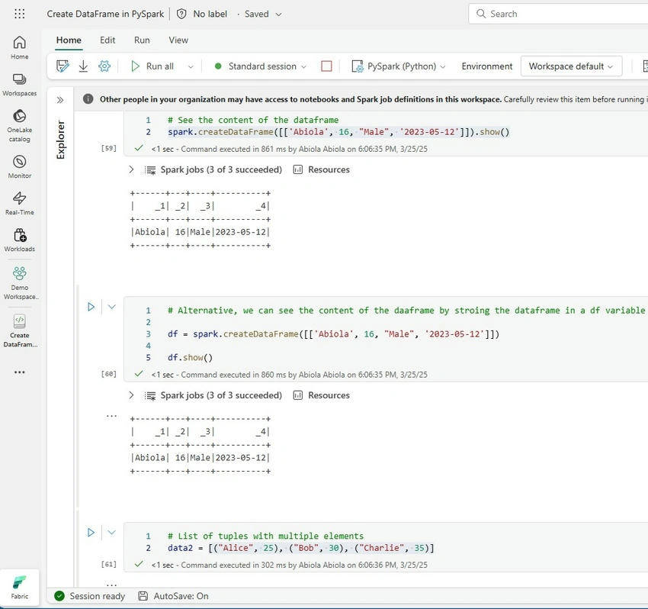Click the sensitivity label shield icon
The image size is (648, 609).
[181, 14]
